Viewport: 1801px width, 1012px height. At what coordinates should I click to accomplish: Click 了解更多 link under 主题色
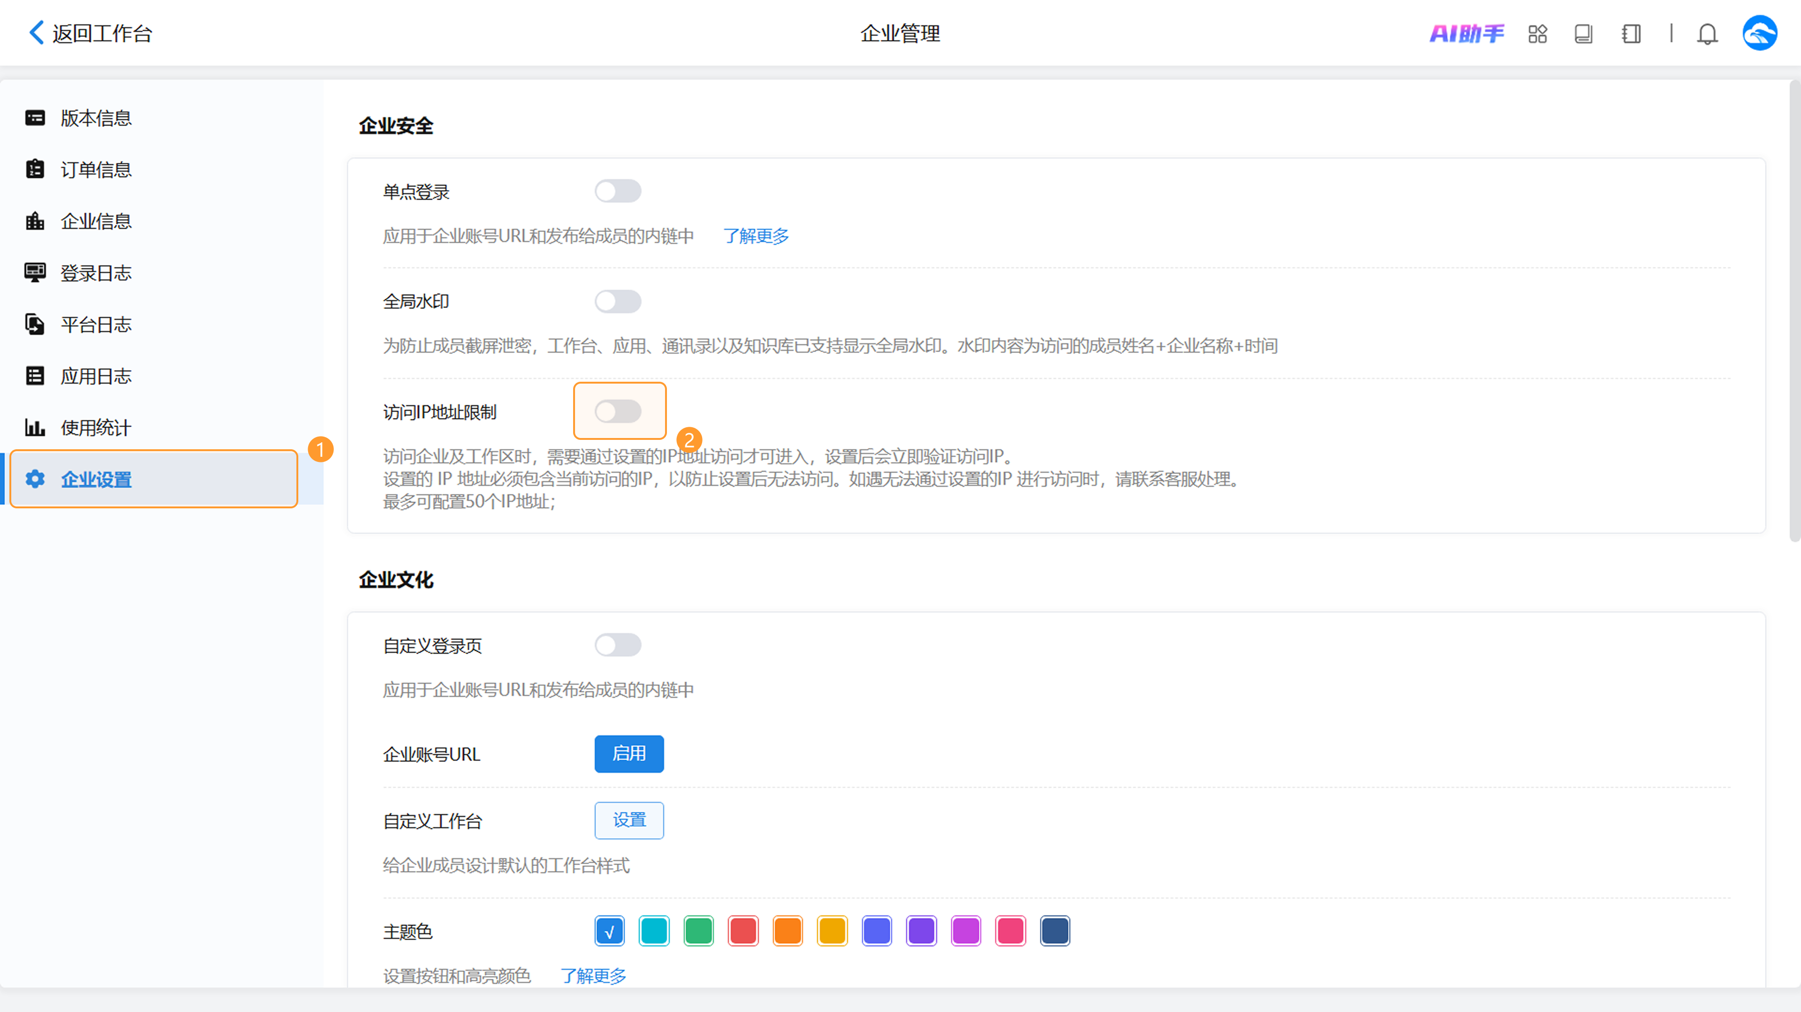click(x=593, y=976)
